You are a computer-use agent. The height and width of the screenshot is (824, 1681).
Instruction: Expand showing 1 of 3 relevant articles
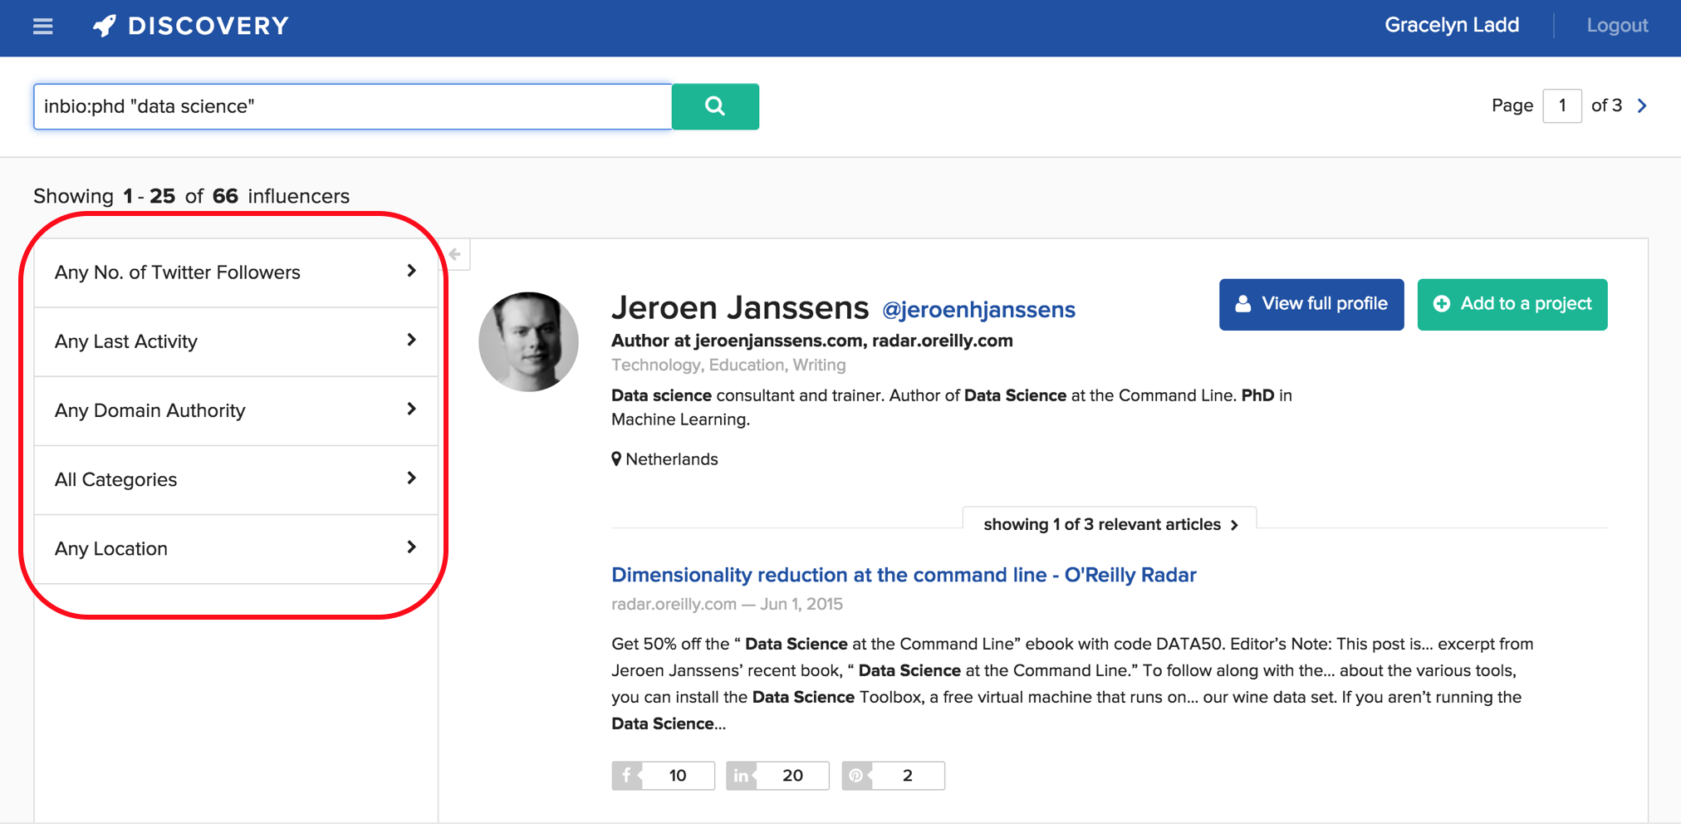(1110, 524)
